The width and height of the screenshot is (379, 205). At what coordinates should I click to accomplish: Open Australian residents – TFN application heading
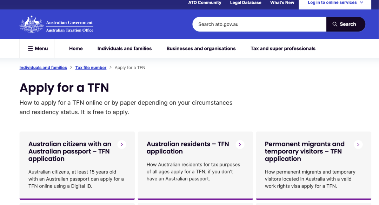coord(188,148)
